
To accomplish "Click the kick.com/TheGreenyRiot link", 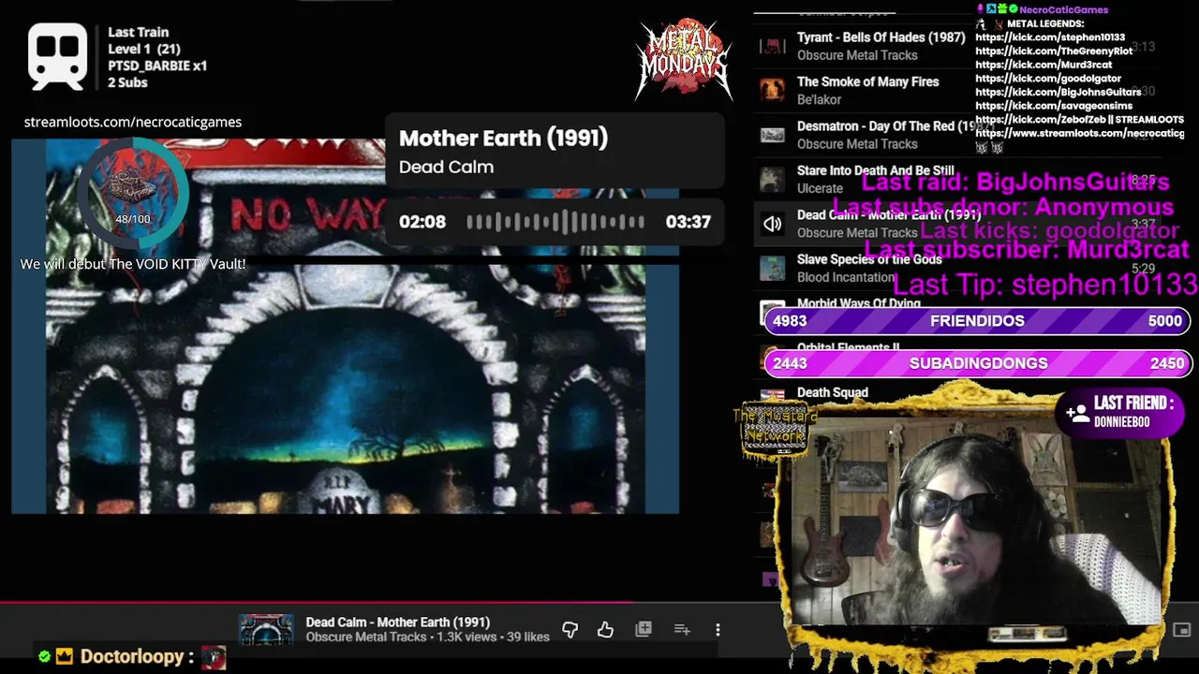I will pyautogui.click(x=1054, y=51).
